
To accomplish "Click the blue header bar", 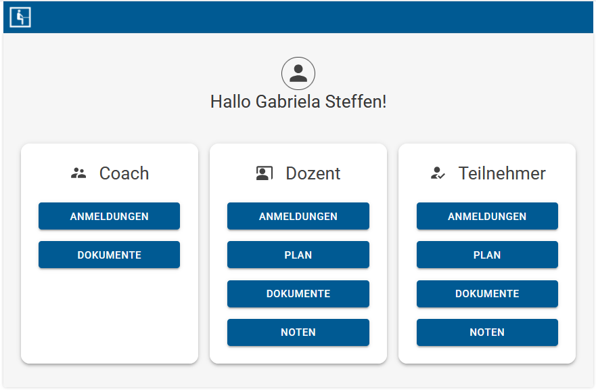I will (x=298, y=17).
